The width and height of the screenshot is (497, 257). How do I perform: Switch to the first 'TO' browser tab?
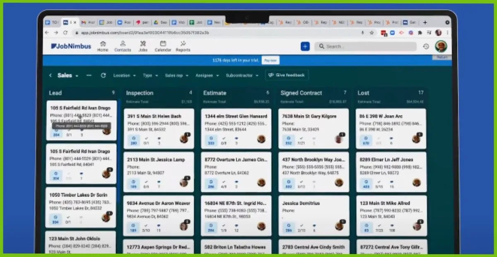(x=52, y=22)
